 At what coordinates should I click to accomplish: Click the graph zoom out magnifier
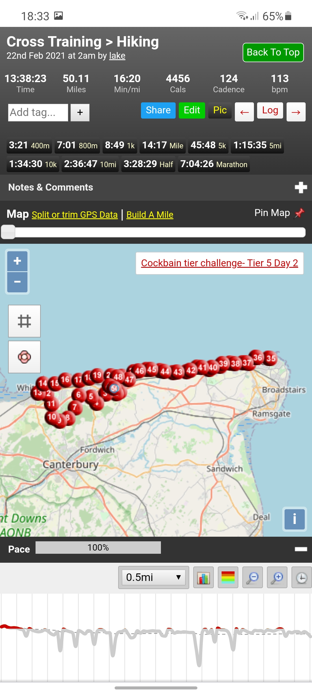click(x=252, y=577)
